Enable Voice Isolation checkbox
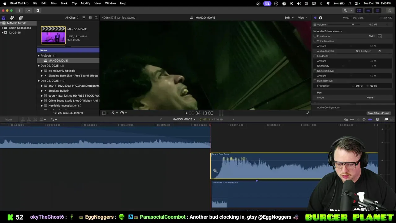 pyautogui.click(x=315, y=41)
